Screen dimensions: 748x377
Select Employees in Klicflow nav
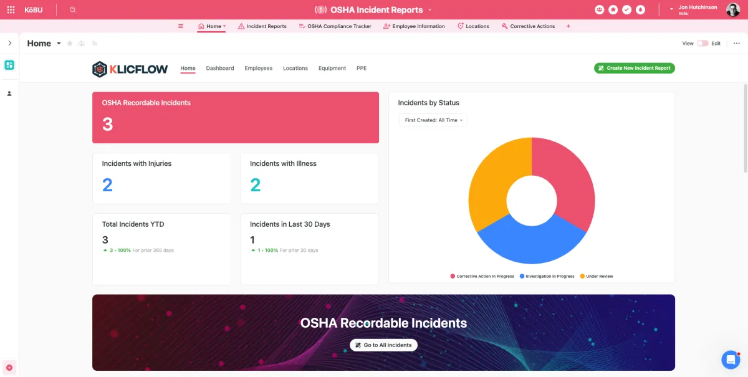259,68
